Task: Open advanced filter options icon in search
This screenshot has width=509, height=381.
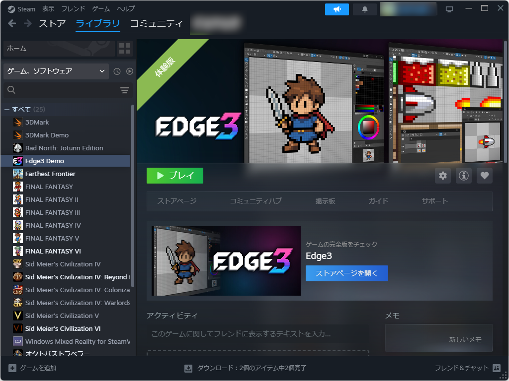Action: click(x=125, y=90)
